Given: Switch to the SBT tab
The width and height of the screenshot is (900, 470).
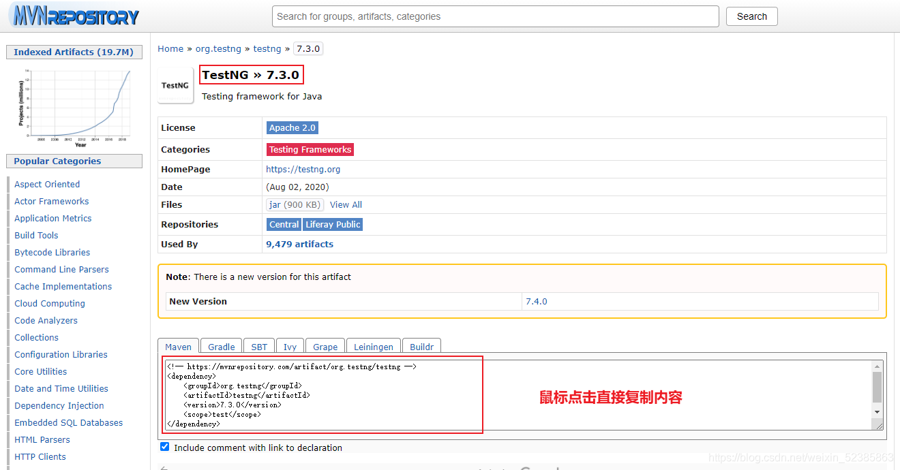Looking at the screenshot, I should click(259, 346).
